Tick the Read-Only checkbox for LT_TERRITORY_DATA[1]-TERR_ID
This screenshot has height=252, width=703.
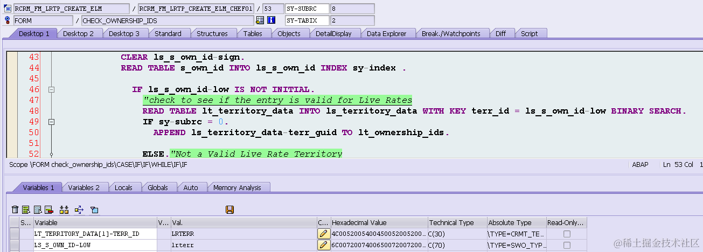click(567, 234)
